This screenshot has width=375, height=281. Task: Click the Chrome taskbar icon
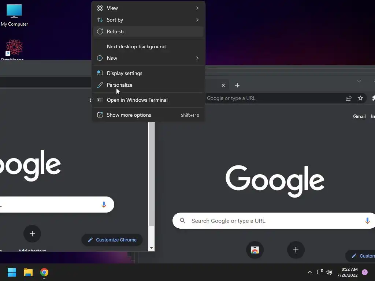pos(44,272)
